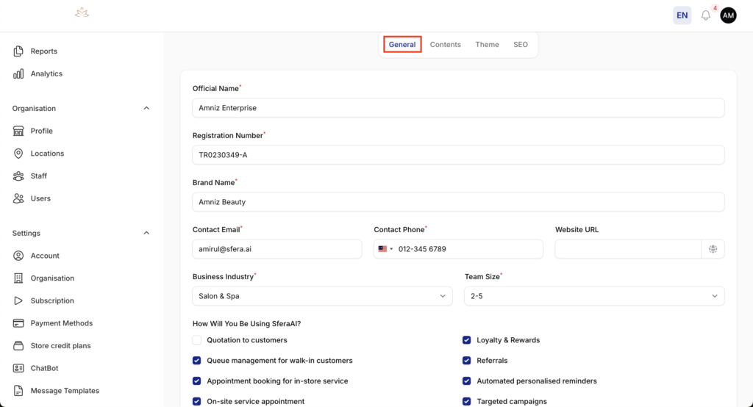The image size is (753, 407).
Task: Click the globe icon beside Website URL
Action: (713, 249)
